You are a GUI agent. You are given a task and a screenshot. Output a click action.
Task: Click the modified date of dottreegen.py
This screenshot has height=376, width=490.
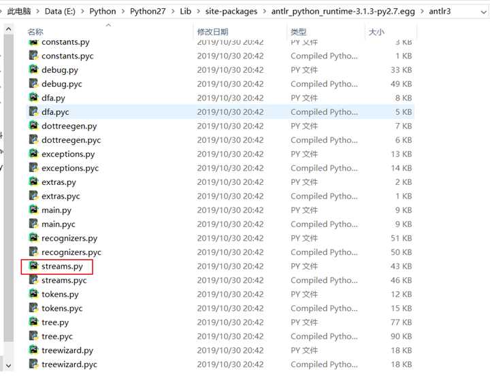[x=230, y=126]
